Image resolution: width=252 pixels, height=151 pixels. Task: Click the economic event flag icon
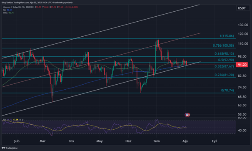tap(187, 115)
